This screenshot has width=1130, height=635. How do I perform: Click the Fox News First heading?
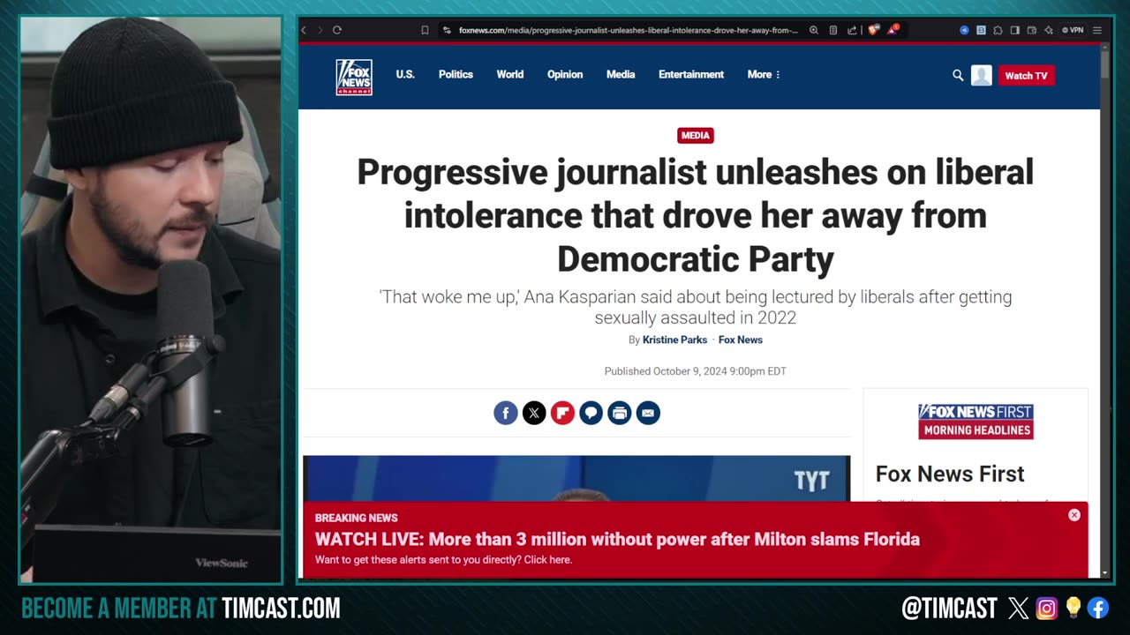tap(950, 474)
